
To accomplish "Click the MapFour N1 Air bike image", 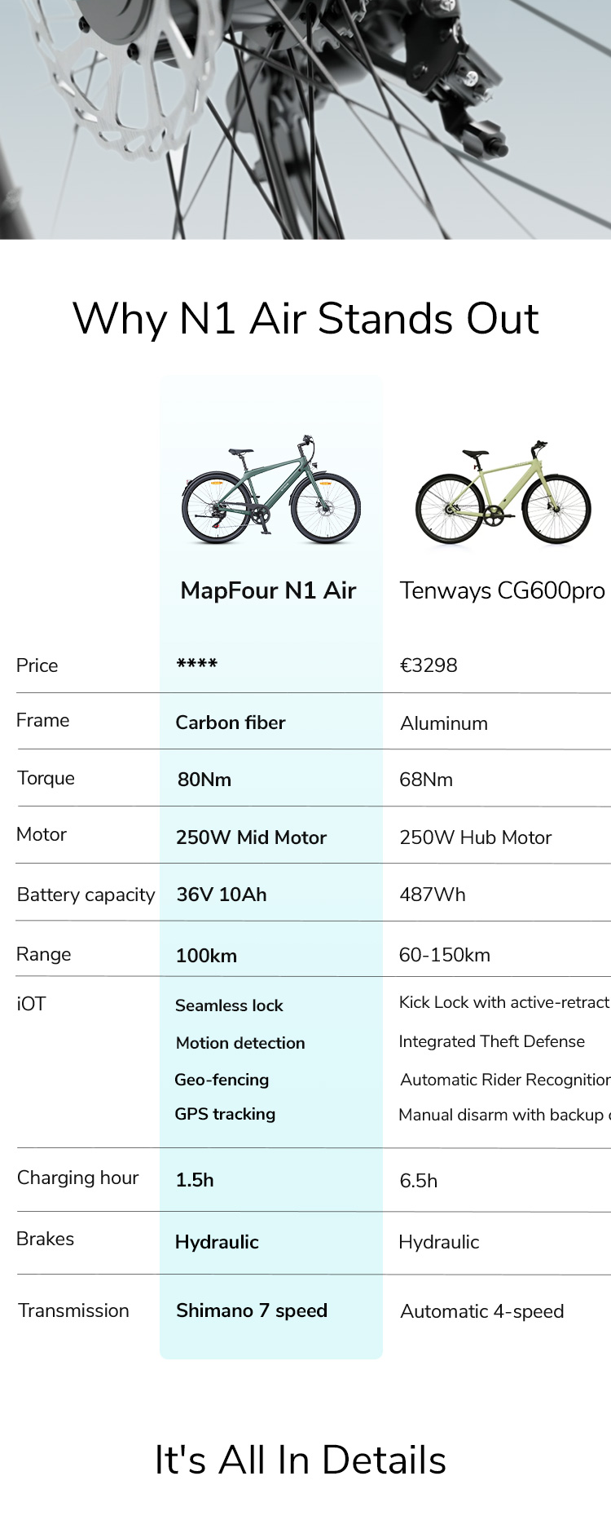I will tap(270, 491).
